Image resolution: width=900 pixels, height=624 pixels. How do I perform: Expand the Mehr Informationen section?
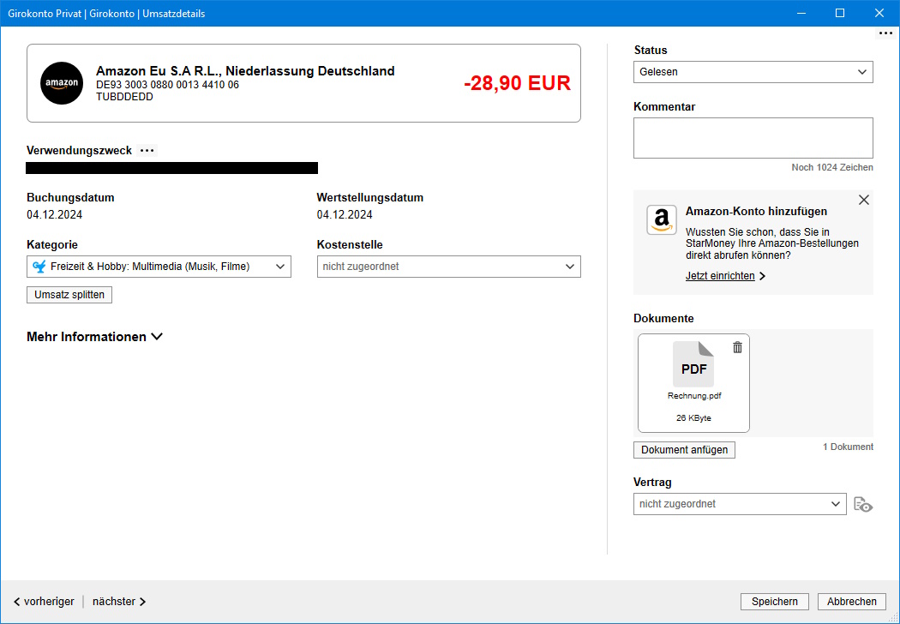point(94,337)
